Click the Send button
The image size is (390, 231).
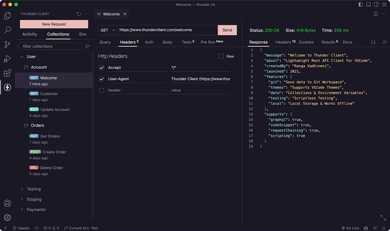(x=227, y=30)
